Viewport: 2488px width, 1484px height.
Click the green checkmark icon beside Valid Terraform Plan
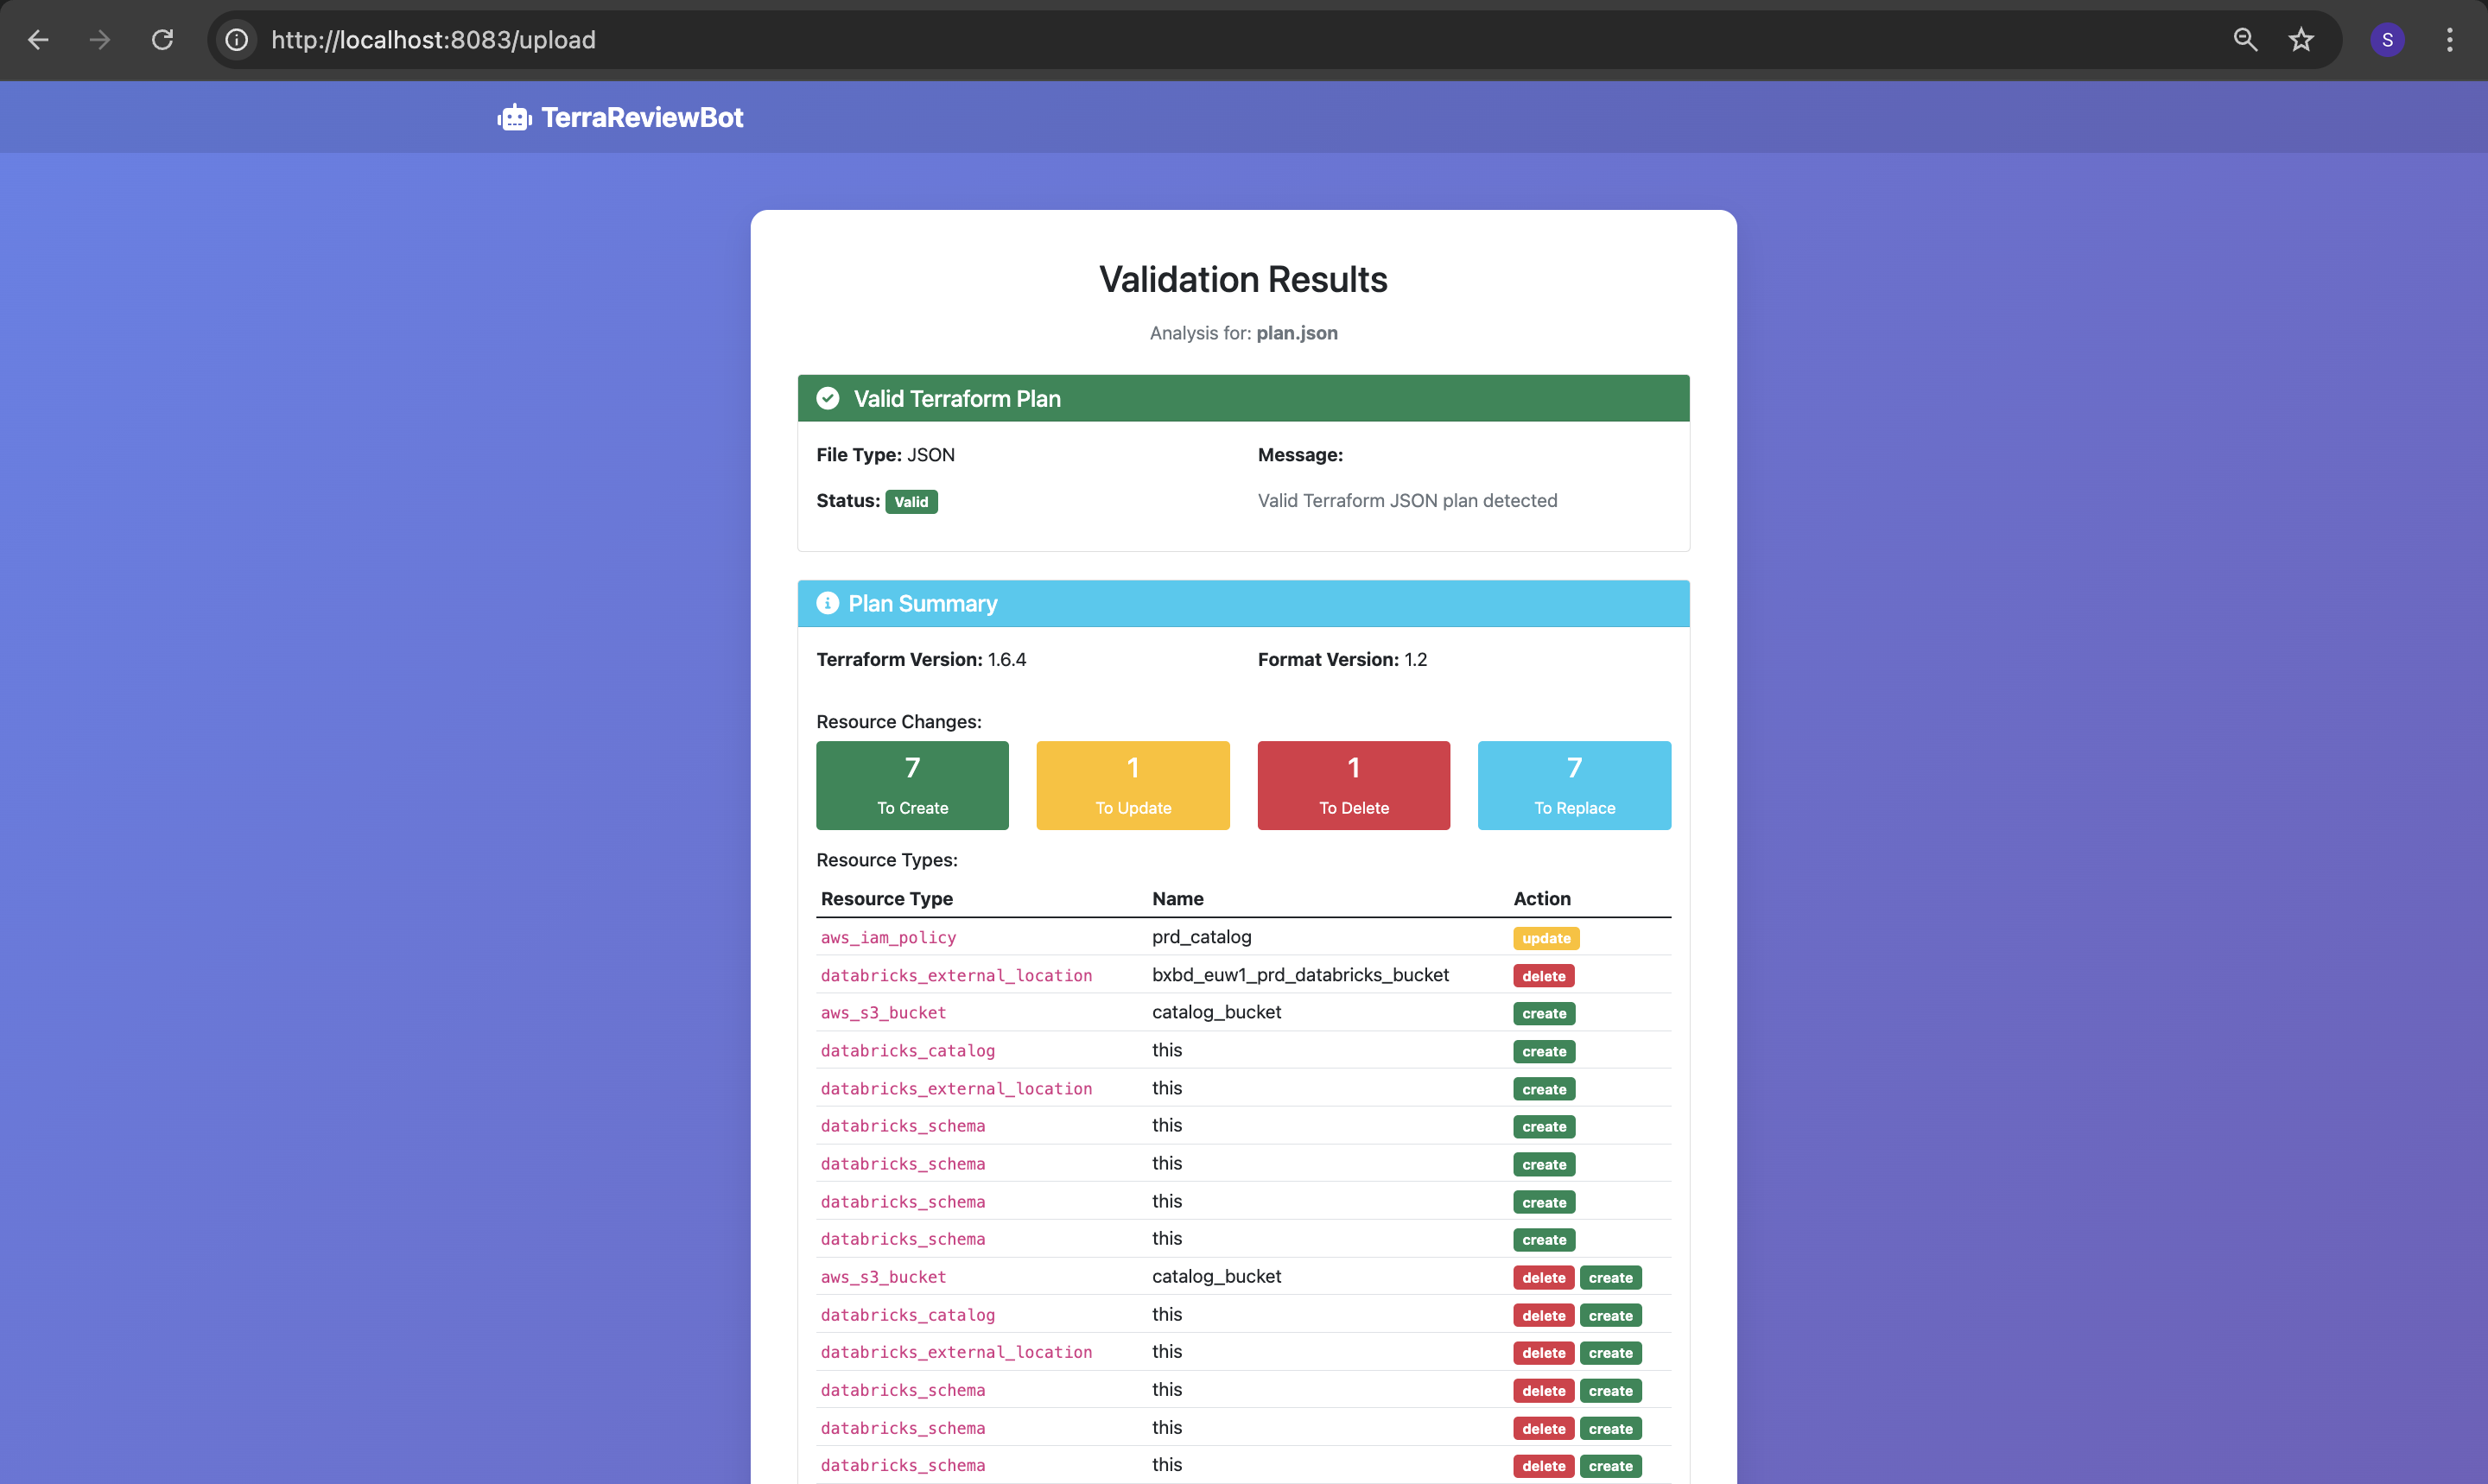(x=828, y=399)
